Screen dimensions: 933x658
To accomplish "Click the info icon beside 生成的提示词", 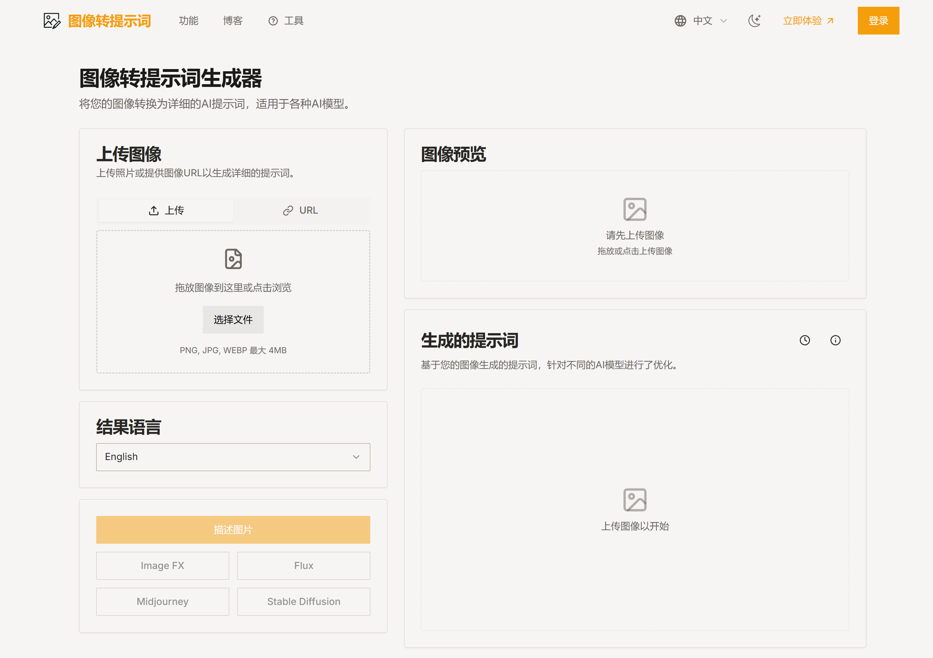I will point(835,340).
